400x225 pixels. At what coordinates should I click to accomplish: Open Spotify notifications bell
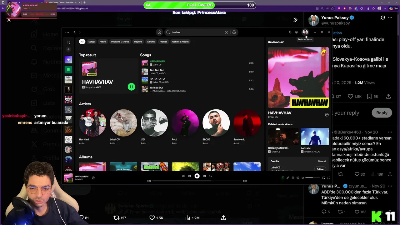[290, 32]
